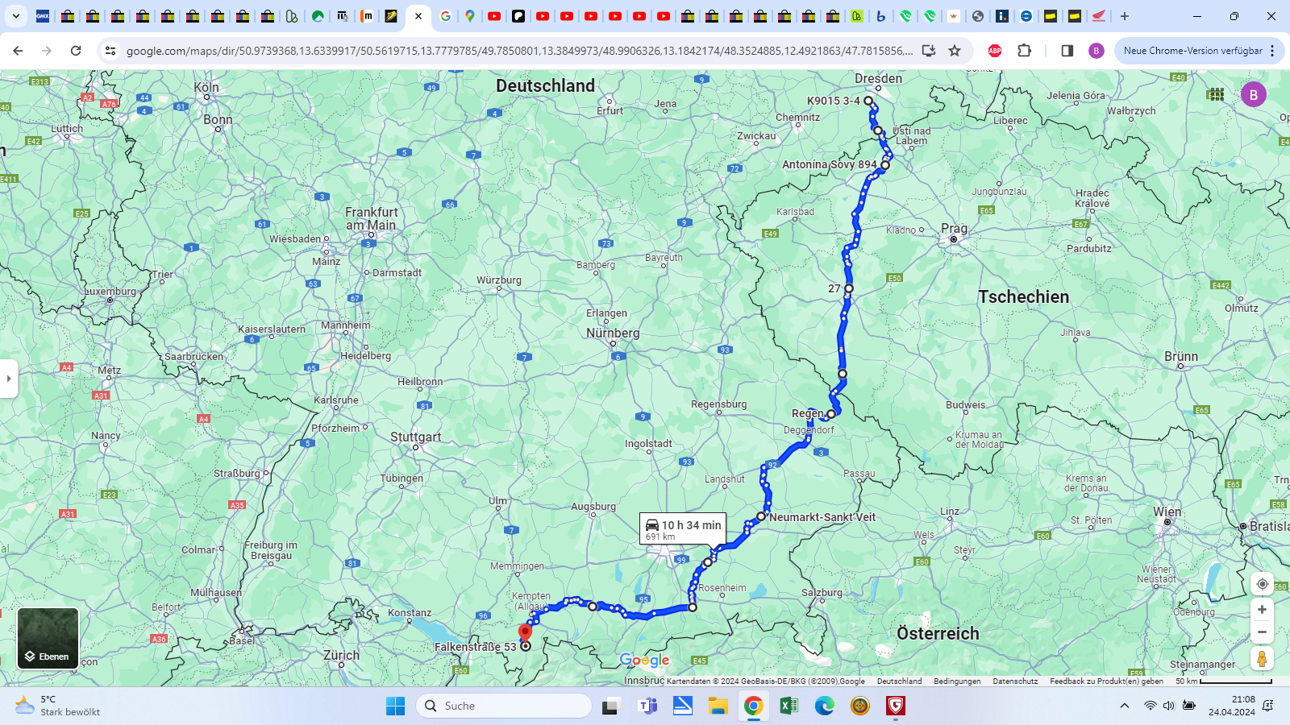Activate the Street View pegman

point(1262,659)
